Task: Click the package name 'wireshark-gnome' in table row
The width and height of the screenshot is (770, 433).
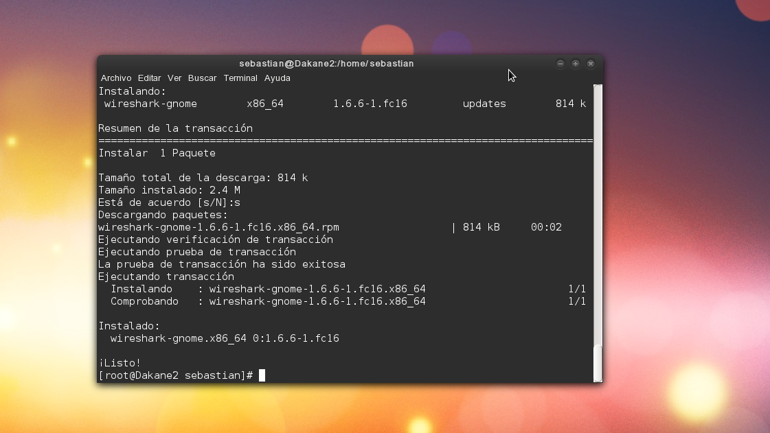Action: (x=150, y=104)
